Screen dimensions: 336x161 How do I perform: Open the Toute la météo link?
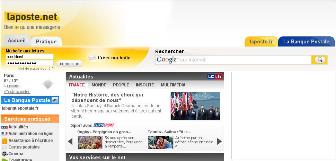17,92
